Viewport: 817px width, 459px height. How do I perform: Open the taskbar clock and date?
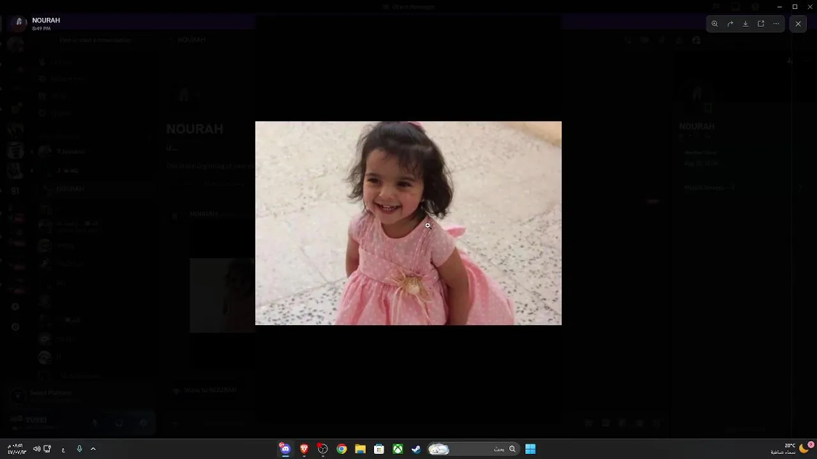(x=17, y=449)
